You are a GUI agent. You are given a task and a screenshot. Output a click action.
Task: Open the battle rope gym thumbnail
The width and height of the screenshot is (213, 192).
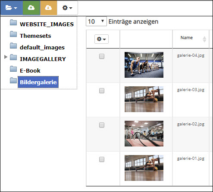144,134
